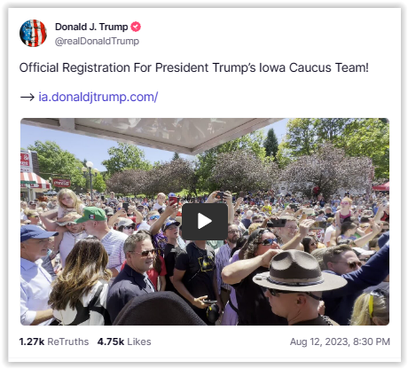Viewport: 408px width, 369px height.
Task: Click the 1.27k number
Action: 32,342
